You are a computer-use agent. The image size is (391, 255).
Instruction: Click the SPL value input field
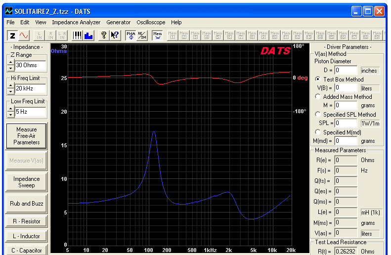[x=346, y=123]
